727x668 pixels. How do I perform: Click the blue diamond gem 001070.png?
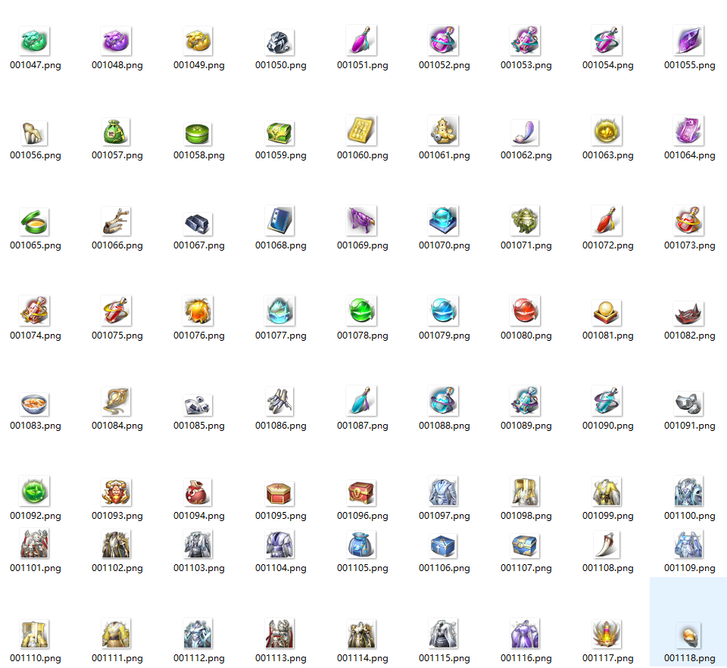click(x=444, y=220)
